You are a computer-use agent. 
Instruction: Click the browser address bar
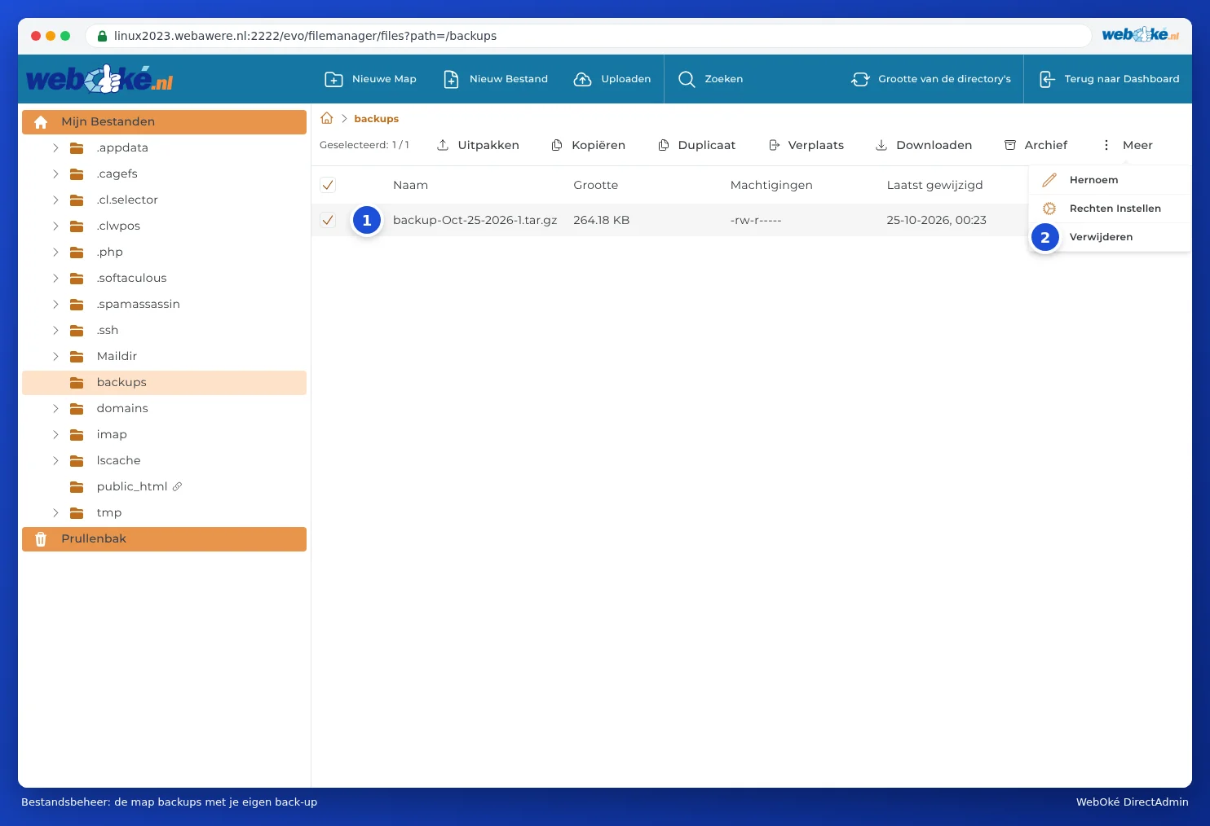(x=589, y=36)
